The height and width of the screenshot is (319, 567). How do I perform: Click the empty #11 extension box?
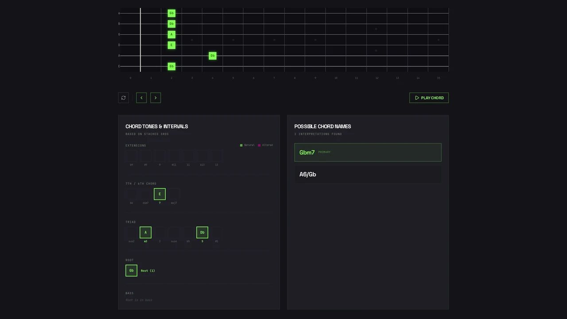174,156
